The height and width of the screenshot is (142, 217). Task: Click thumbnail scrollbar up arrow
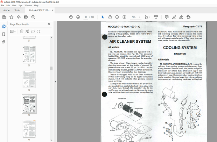click(51, 38)
